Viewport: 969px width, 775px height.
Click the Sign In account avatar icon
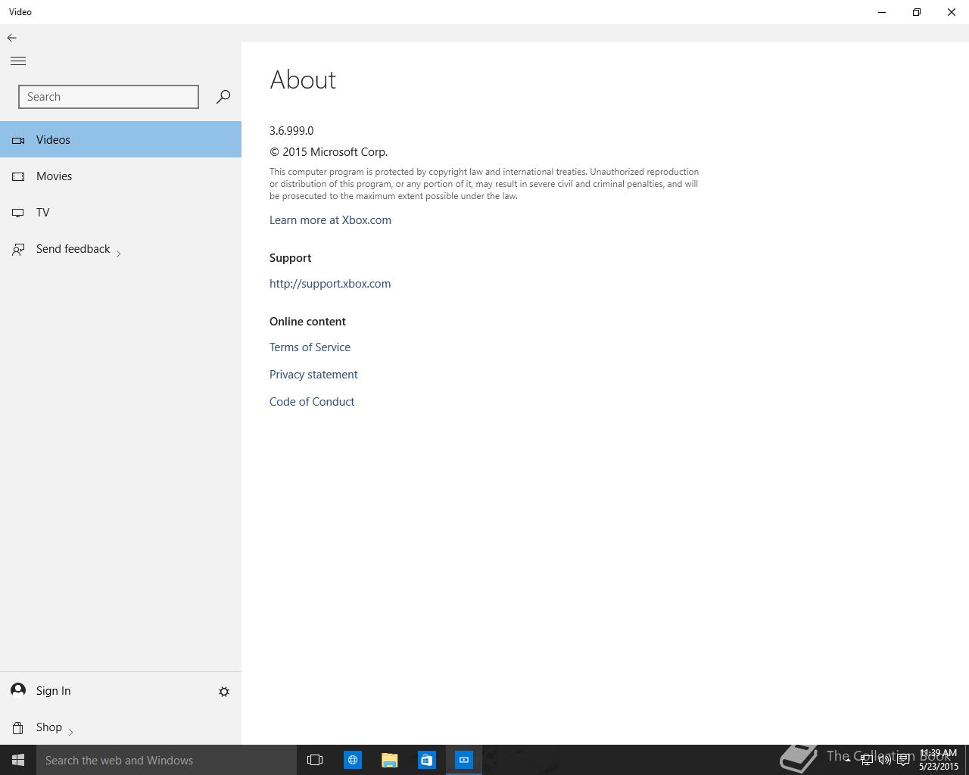pos(18,689)
